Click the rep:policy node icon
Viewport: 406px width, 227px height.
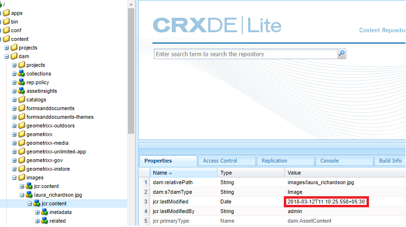coord(22,82)
